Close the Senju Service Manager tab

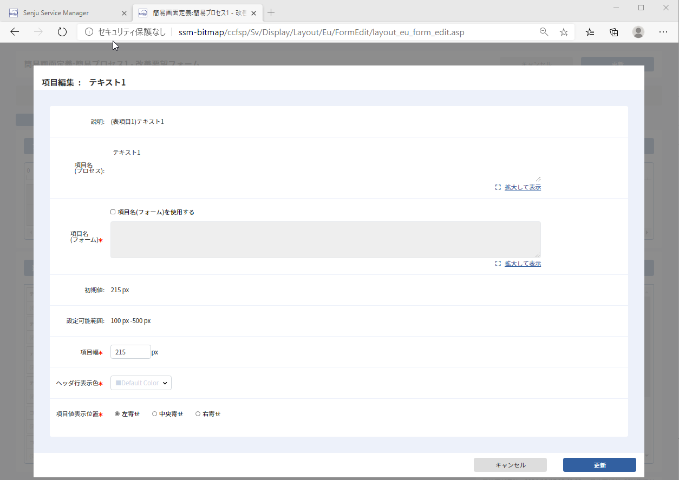click(124, 12)
